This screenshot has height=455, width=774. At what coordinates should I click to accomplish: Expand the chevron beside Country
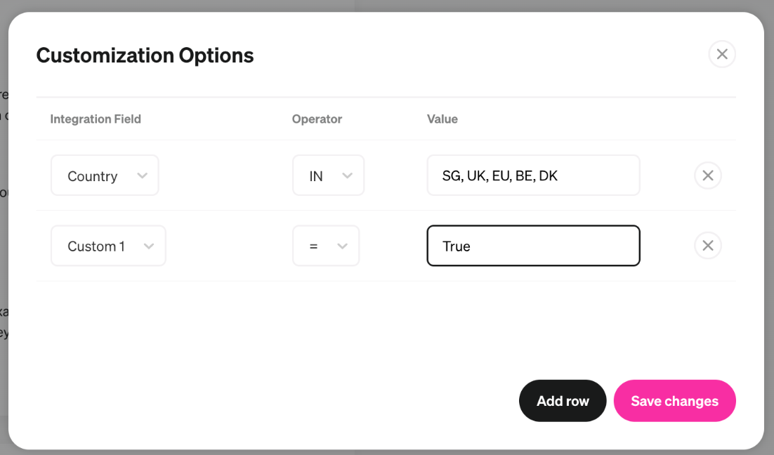point(142,176)
